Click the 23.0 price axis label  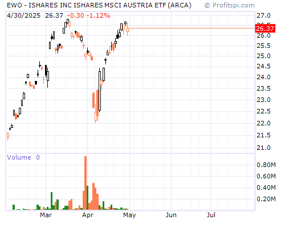pos(263,100)
